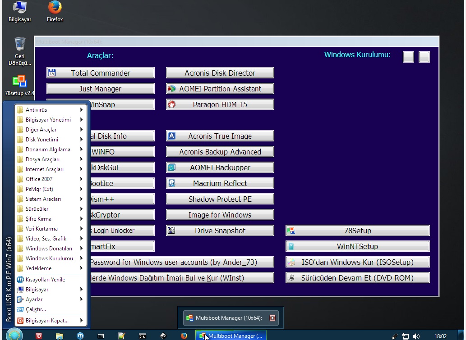
Task: Open the file explorer folder icon in taskbar
Action: click(x=60, y=335)
